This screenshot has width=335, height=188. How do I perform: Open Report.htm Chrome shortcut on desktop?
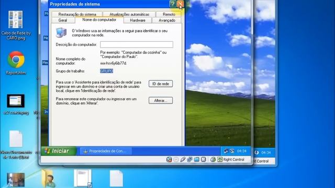point(16,63)
